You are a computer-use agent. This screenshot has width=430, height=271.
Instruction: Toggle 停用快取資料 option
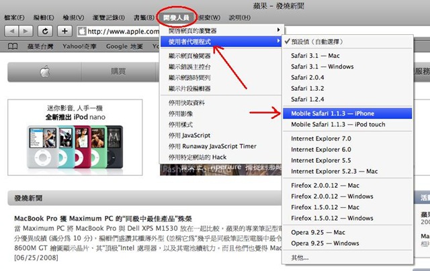point(221,103)
